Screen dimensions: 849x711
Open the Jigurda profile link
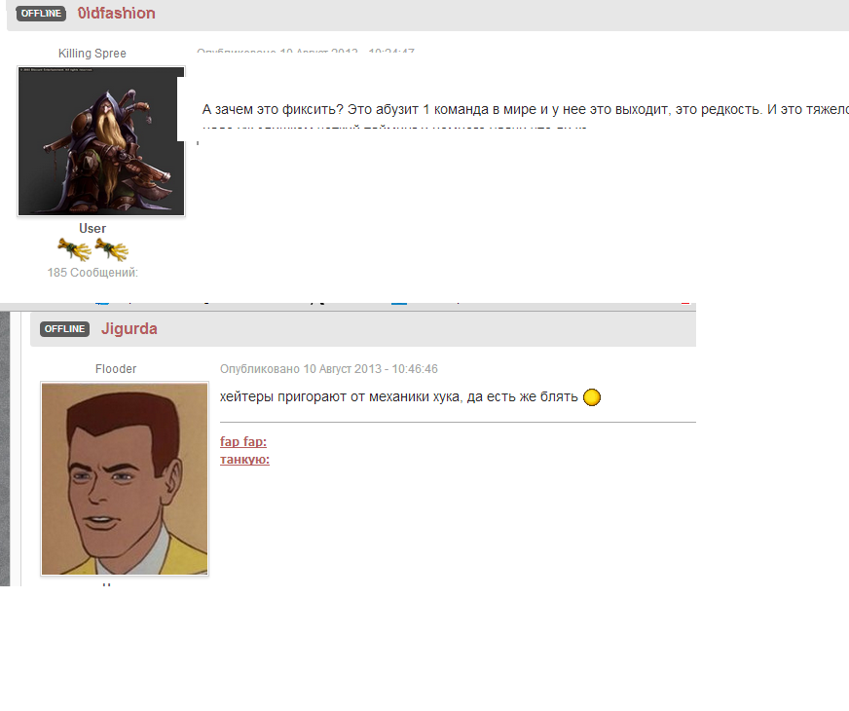coord(129,329)
